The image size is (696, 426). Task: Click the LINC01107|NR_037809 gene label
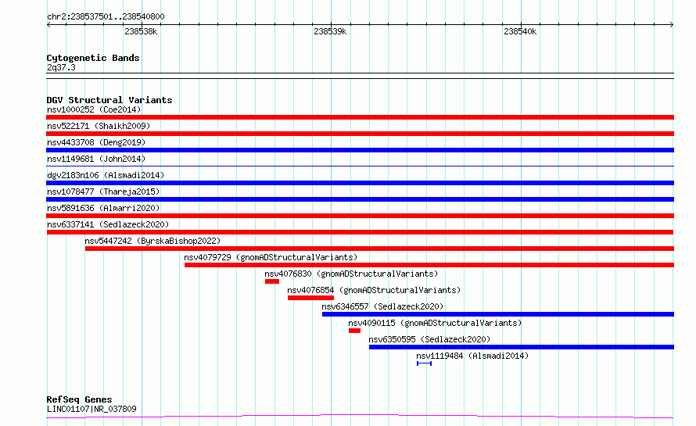[x=91, y=409]
